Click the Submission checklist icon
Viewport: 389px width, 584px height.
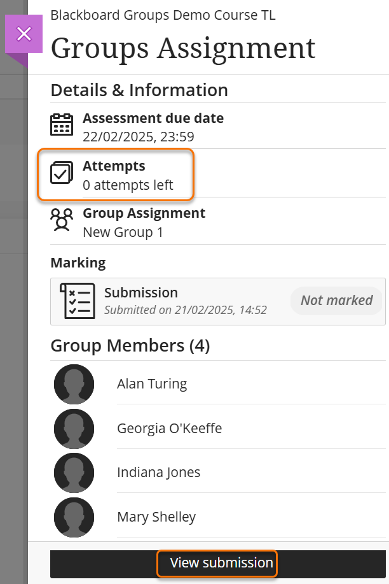pyautogui.click(x=77, y=301)
